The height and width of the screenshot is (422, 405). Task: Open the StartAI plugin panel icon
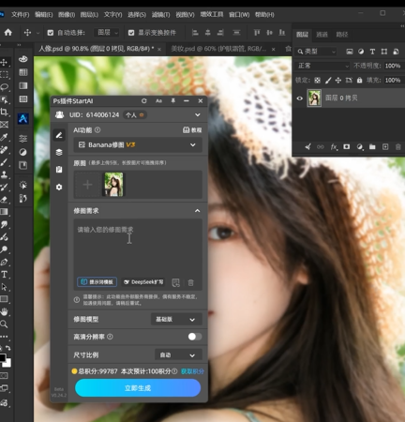point(22,118)
